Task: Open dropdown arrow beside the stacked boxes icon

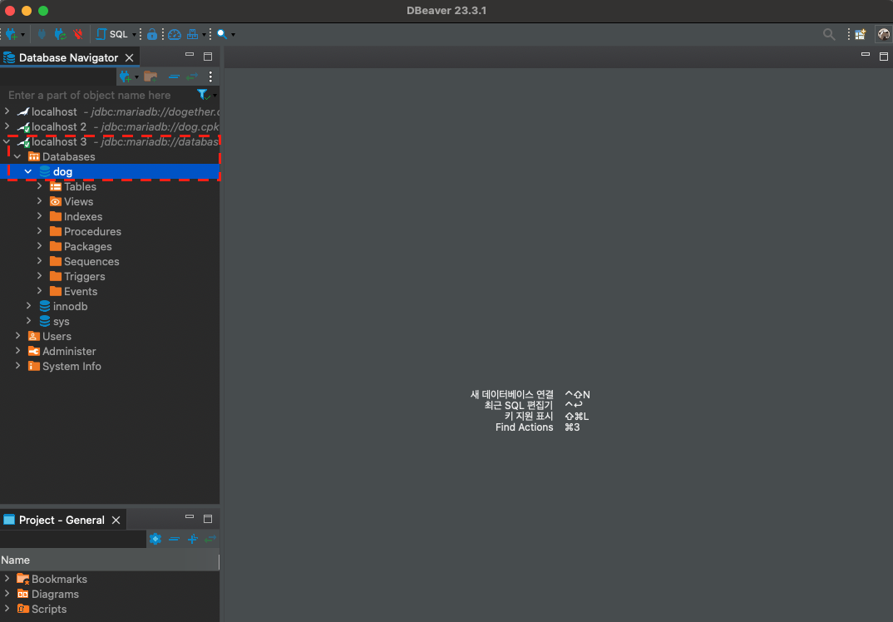Action: click(204, 35)
